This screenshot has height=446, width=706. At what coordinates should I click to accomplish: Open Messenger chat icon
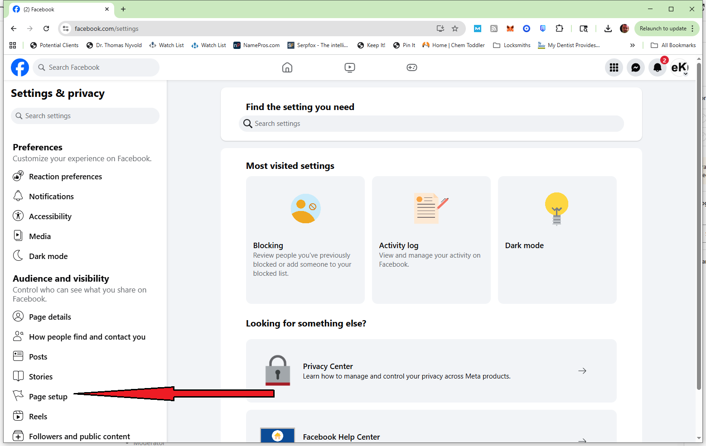pyautogui.click(x=635, y=67)
